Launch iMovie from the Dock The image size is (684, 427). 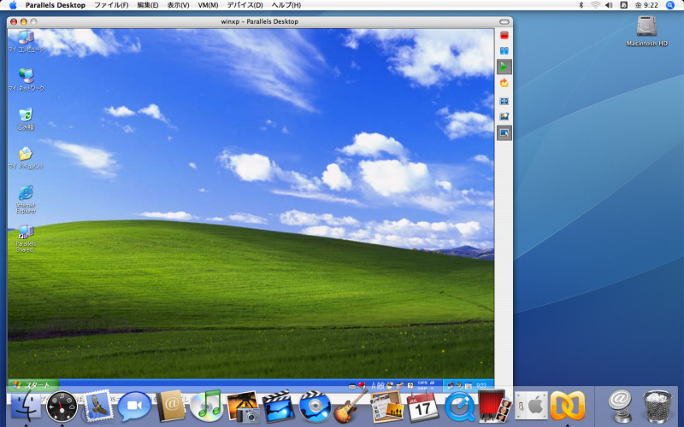click(x=279, y=407)
